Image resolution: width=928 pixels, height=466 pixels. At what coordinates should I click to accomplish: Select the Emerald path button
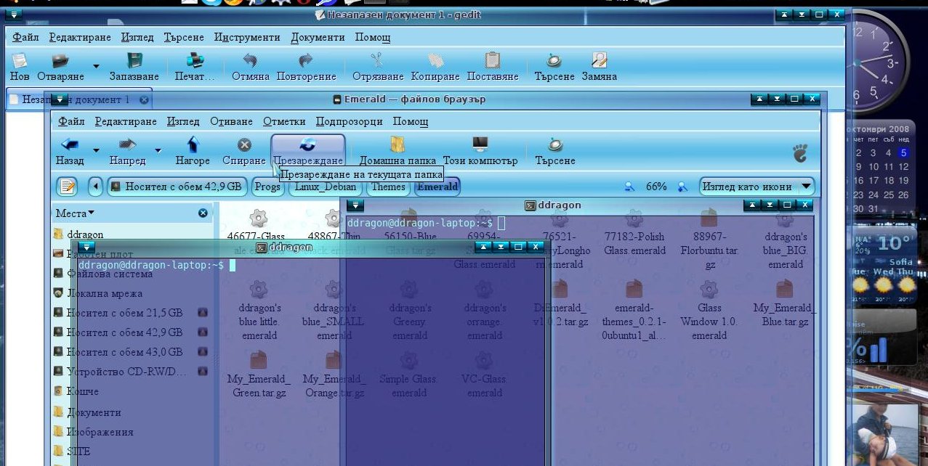pyautogui.click(x=437, y=187)
